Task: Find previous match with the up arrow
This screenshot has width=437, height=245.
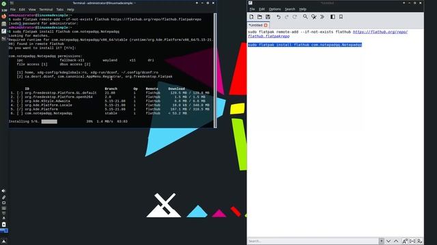Action: click(x=396, y=241)
